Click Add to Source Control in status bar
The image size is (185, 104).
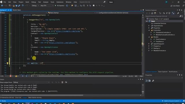(171, 101)
